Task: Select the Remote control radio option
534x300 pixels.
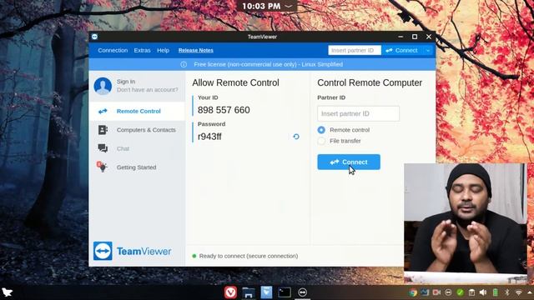Action: pos(321,130)
